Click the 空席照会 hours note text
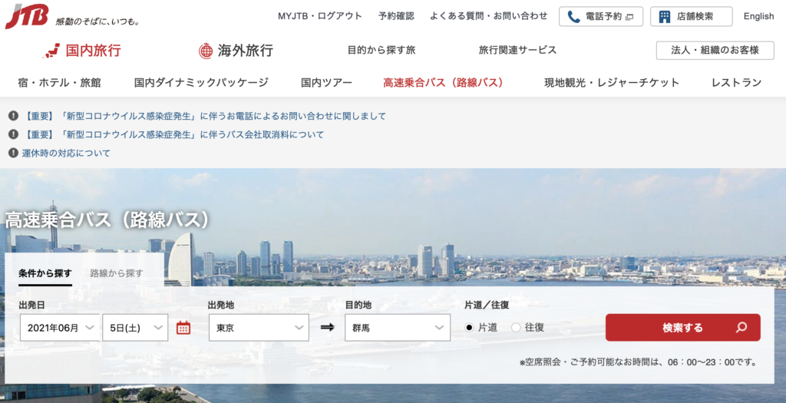This screenshot has height=403, width=786. [639, 362]
